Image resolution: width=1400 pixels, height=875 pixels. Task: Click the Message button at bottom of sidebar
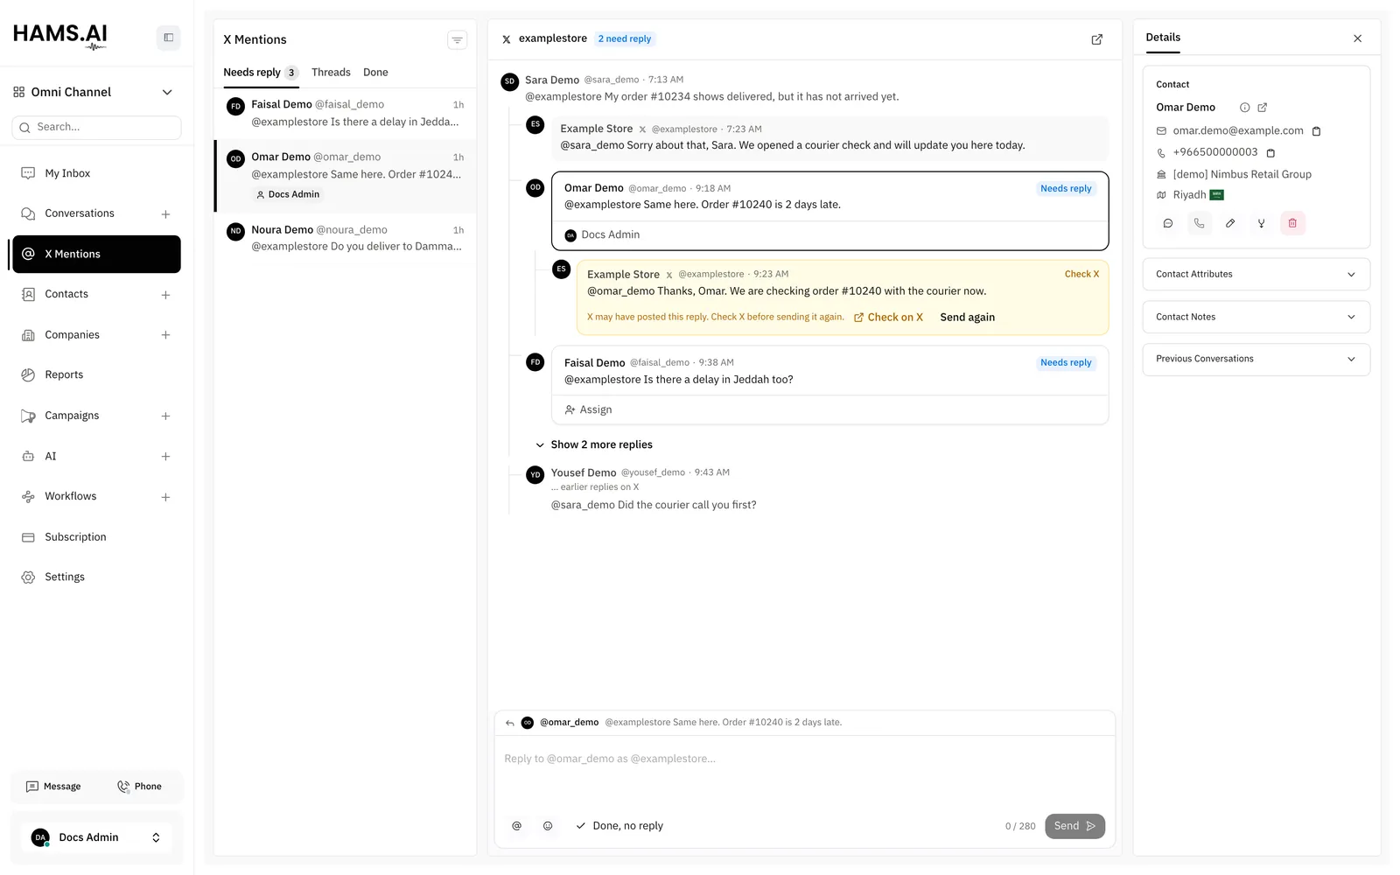tap(54, 787)
